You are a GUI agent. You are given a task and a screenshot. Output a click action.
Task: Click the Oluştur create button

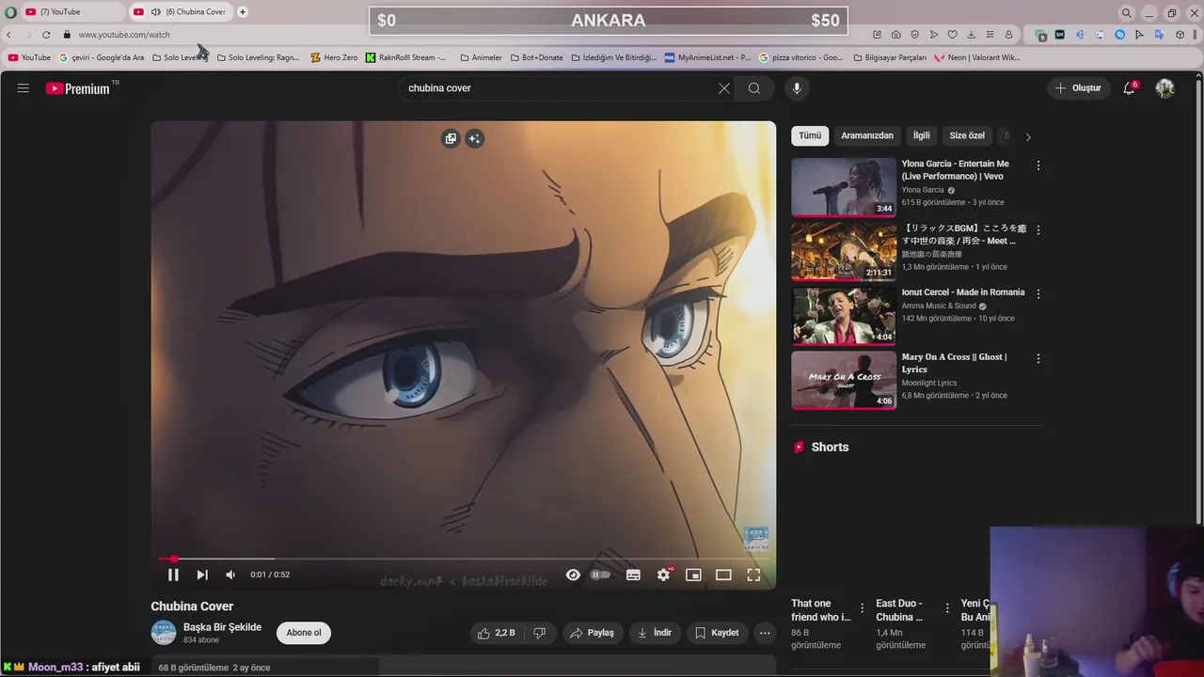pyautogui.click(x=1078, y=88)
